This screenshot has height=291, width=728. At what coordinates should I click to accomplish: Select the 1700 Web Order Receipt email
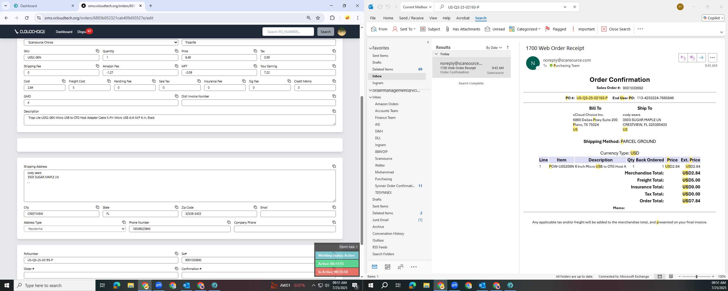pyautogui.click(x=471, y=68)
